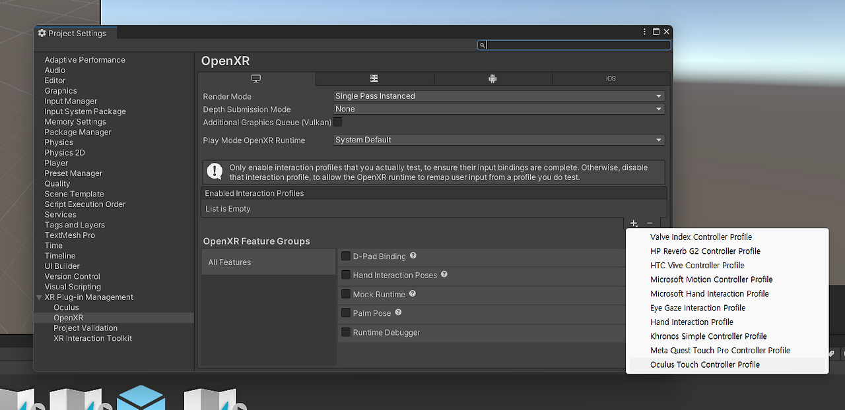Screen dimensions: 845x410
Task: Enable the Runtime Debugger feature
Action: 345,332
